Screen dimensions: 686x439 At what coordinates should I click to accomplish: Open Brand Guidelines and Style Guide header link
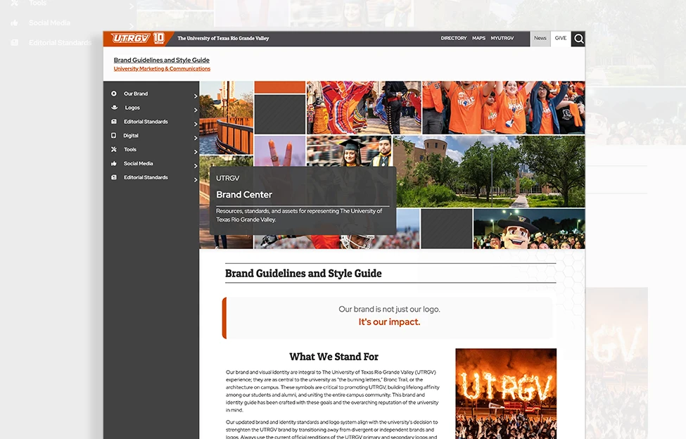click(161, 60)
